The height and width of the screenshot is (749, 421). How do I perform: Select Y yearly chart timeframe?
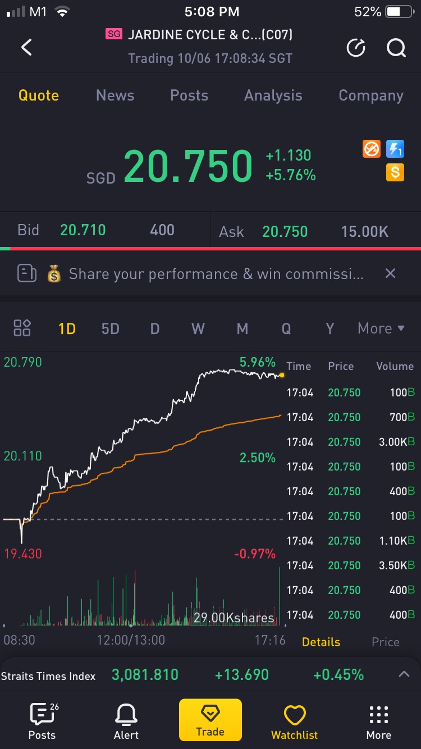[x=330, y=328]
